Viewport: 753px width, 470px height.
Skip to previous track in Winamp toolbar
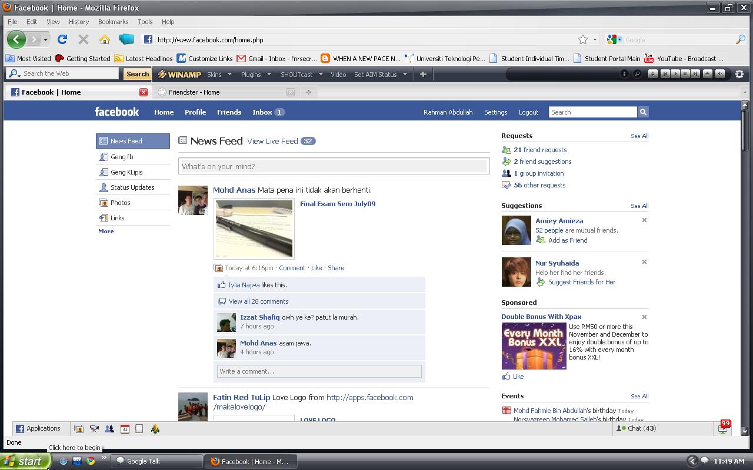[x=665, y=74]
